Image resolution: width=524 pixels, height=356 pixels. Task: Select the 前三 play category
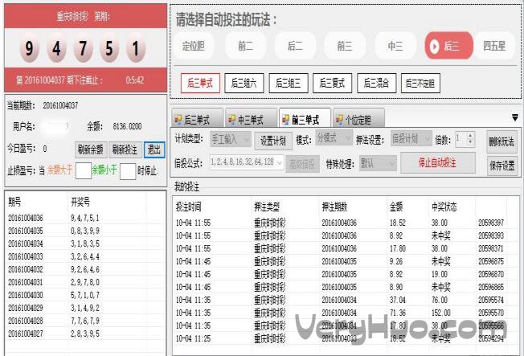345,46
